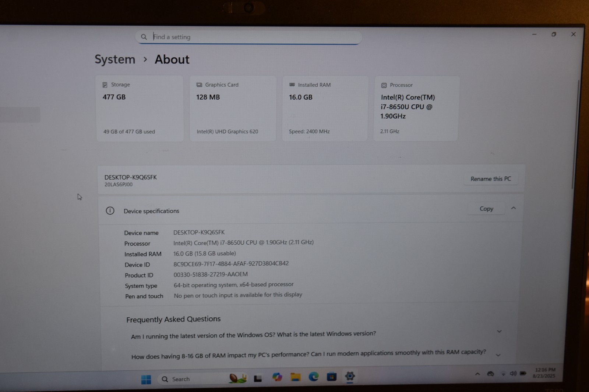Click Intel(R) UHD Graphics 620 text

point(227,132)
